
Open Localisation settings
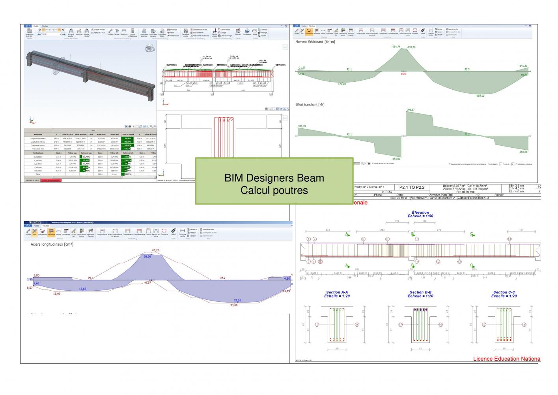(x=247, y=32)
